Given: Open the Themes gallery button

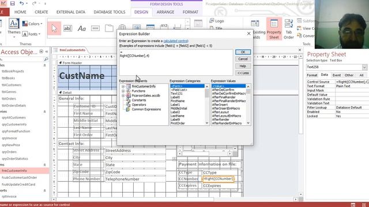Looking at the screenshot, I should 14,28.
